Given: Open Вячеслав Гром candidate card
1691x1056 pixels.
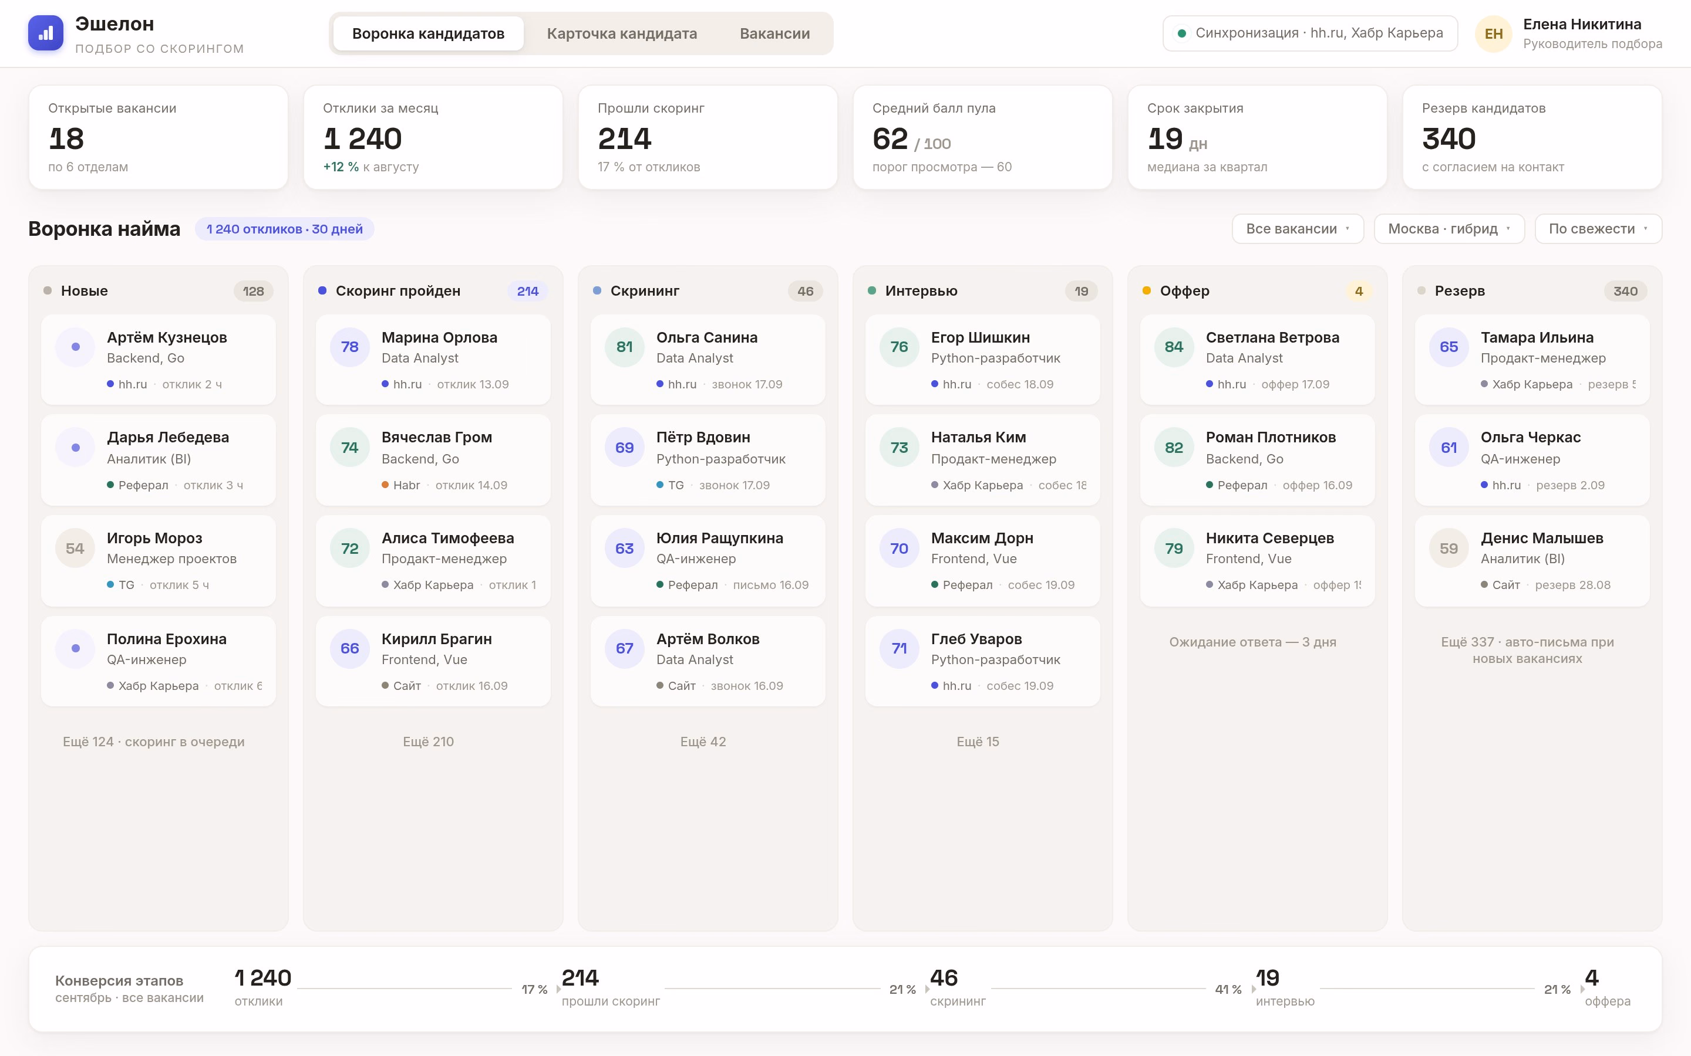Looking at the screenshot, I should (433, 459).
